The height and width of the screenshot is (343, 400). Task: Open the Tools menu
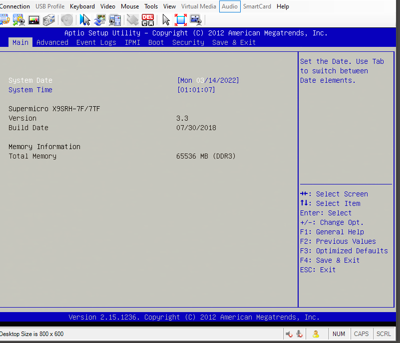[151, 6]
